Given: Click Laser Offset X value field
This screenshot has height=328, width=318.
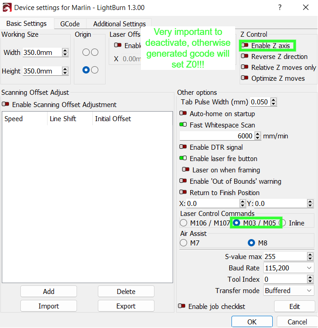Looking at the screenshot, I should coord(132,59).
